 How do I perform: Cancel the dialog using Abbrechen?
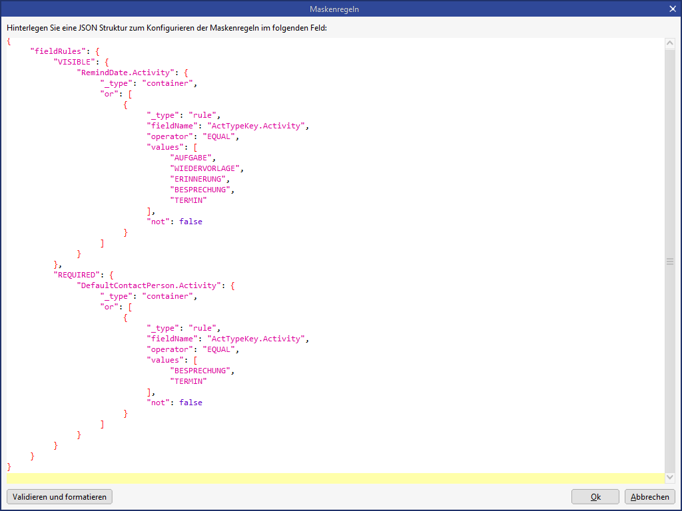pyautogui.click(x=649, y=496)
